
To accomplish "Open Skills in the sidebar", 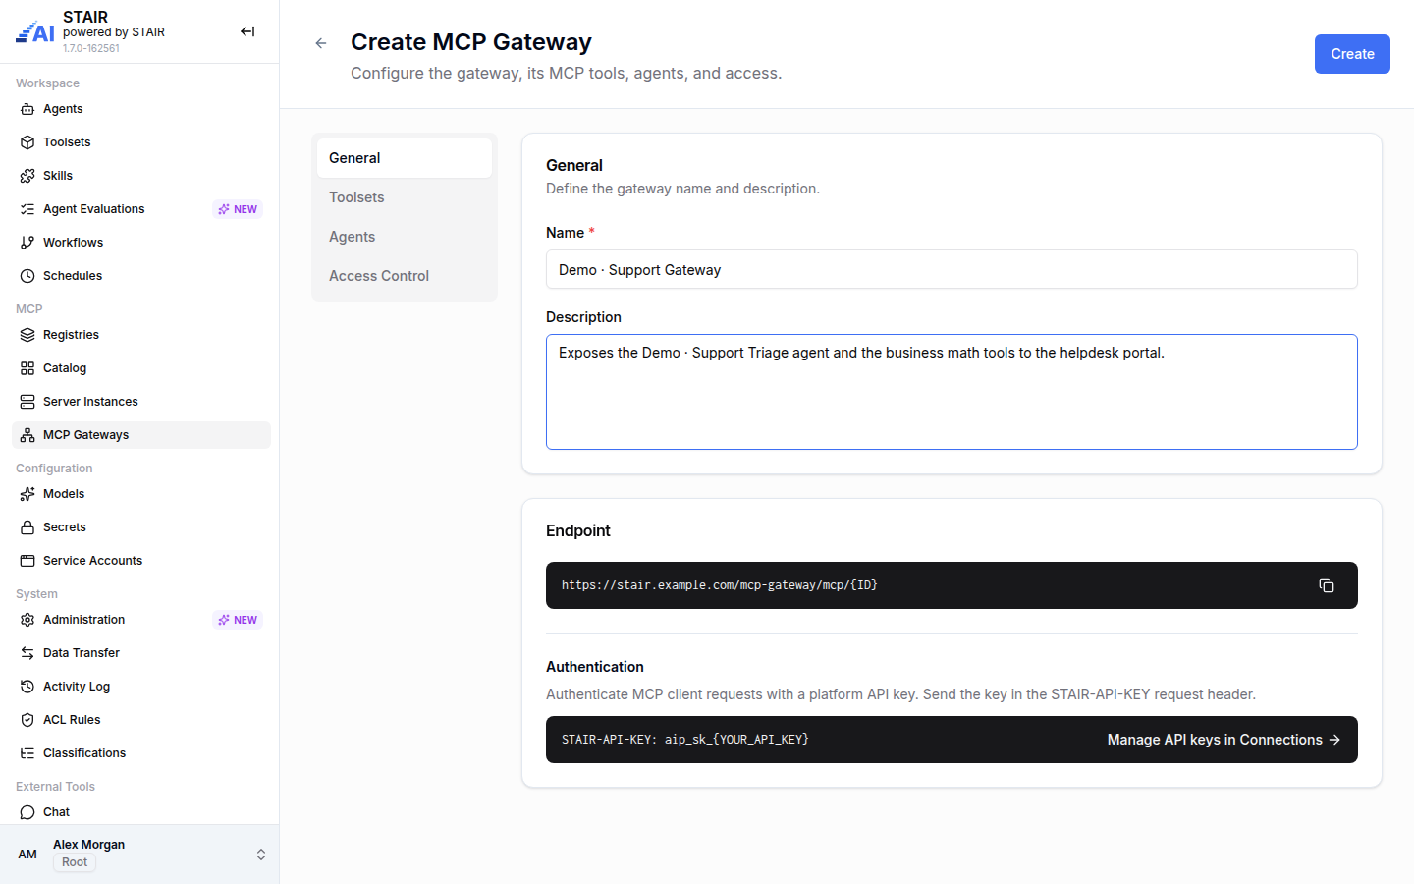I will pos(141,176).
